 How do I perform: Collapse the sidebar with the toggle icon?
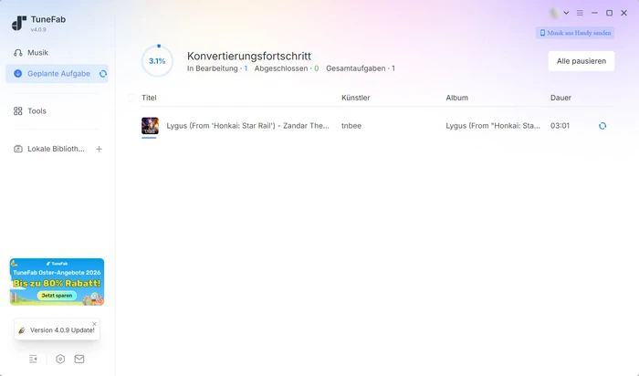tap(33, 359)
